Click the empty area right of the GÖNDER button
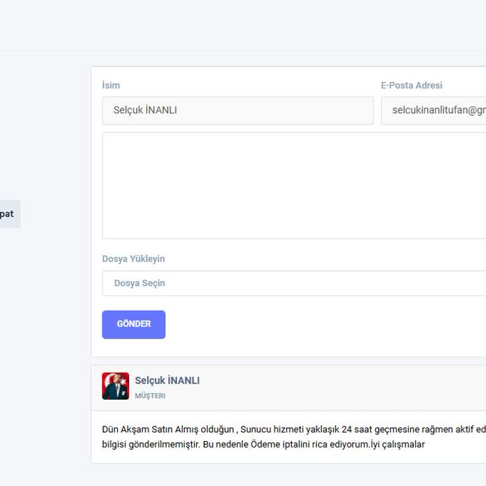 316,325
